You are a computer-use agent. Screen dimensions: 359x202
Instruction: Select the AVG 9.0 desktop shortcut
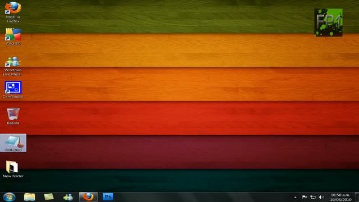tap(13, 36)
